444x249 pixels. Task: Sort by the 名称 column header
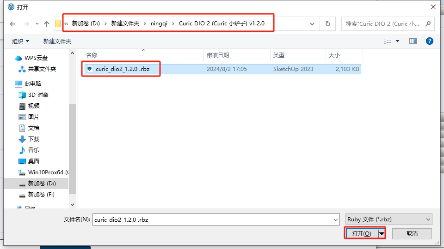pos(92,55)
